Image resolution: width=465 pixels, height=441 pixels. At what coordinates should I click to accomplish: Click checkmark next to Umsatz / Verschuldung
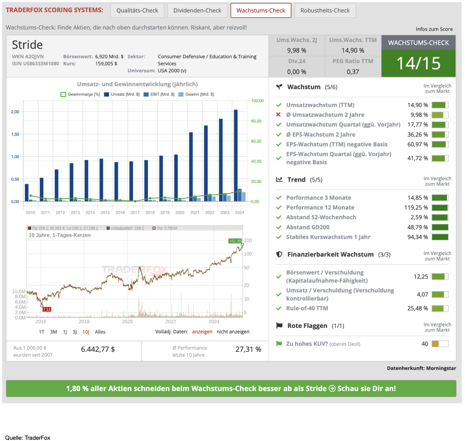point(279,294)
